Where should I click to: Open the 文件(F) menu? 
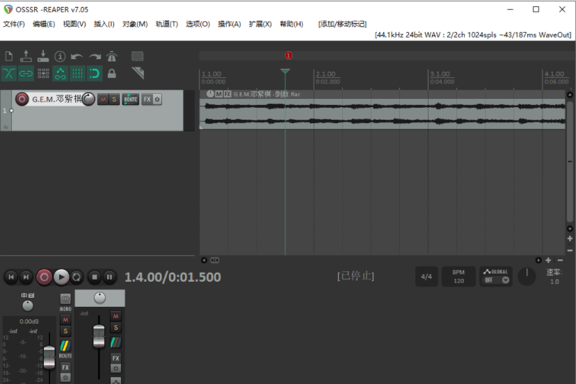(14, 24)
